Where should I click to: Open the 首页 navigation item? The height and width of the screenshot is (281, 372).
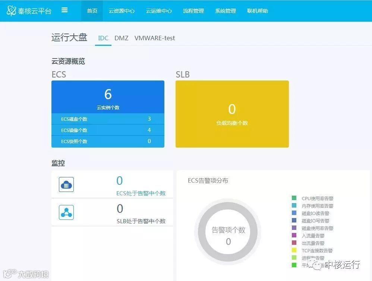pyautogui.click(x=92, y=11)
